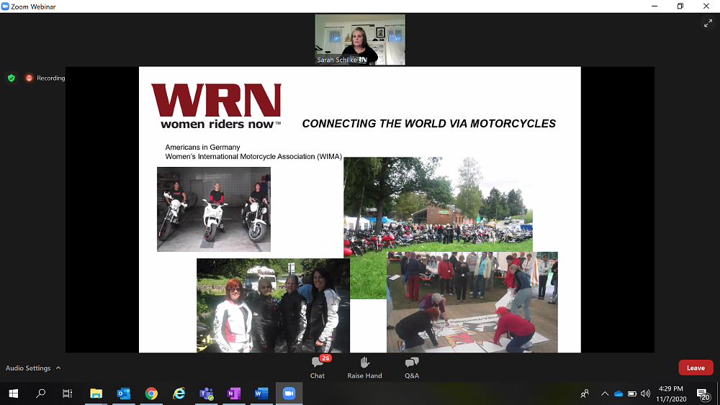
Task: Click the Zoom icon in the taskbar
Action: tap(289, 393)
